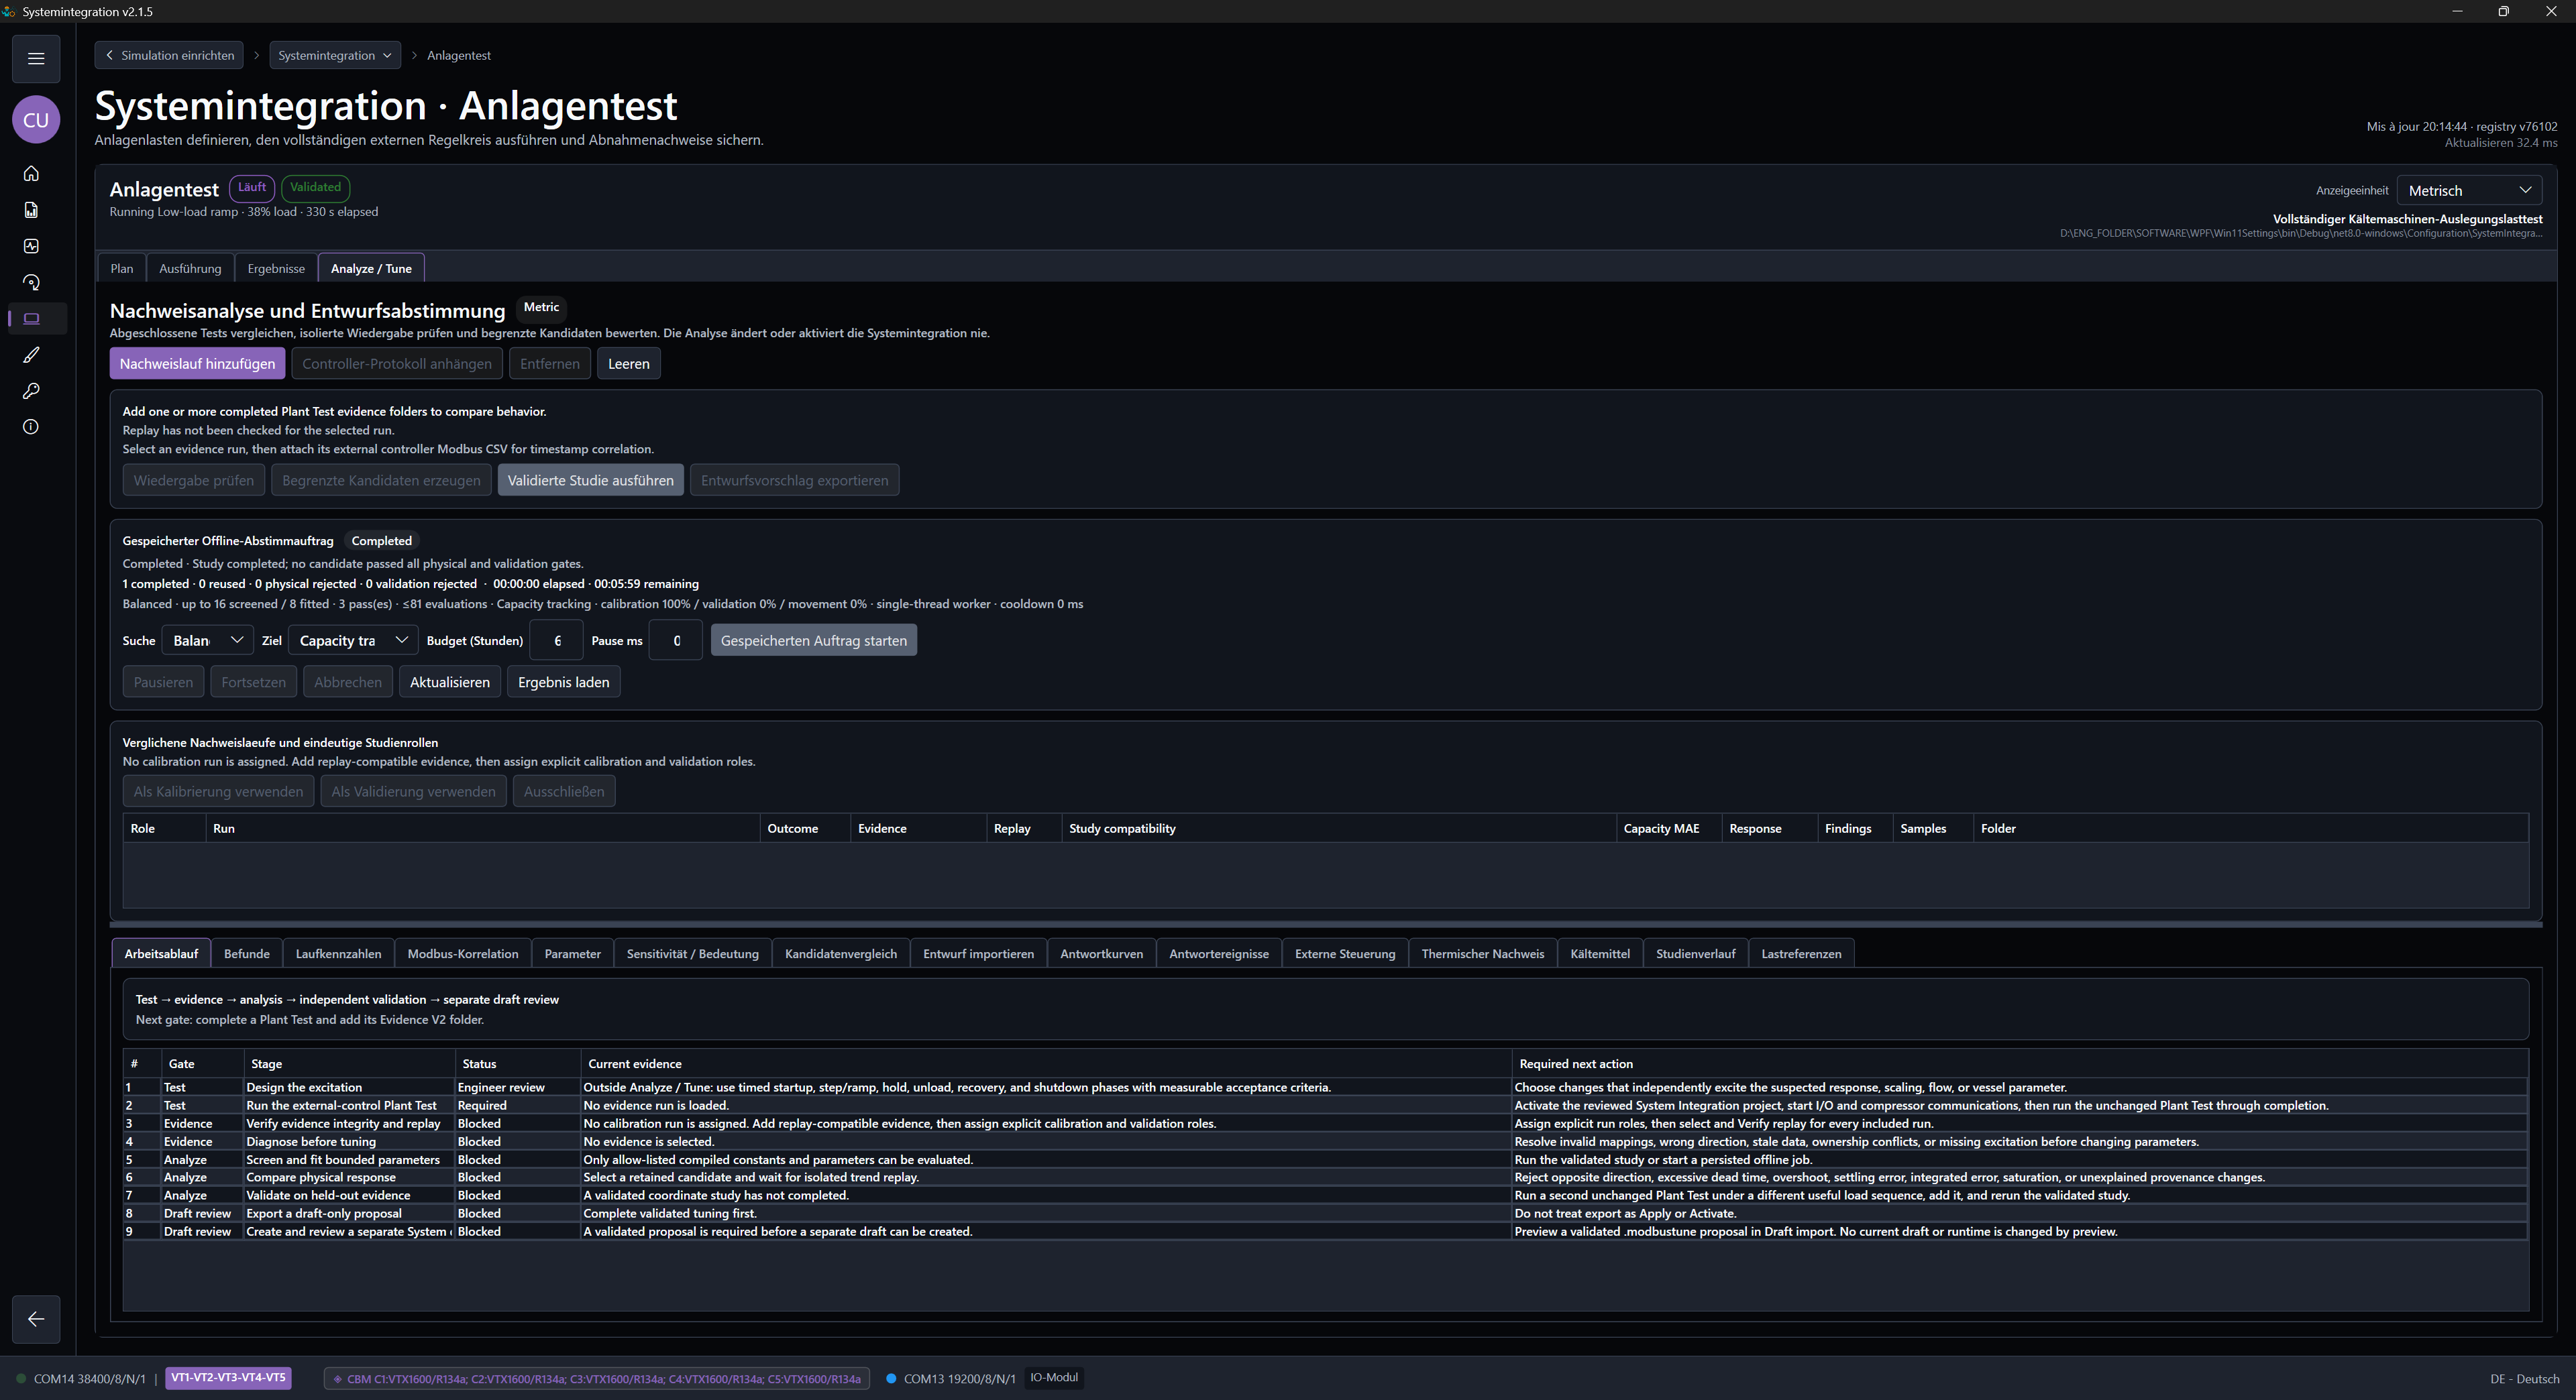2576x1400 pixels.
Task: Open the paintbrush appearance sidebar icon
Action: (31, 355)
